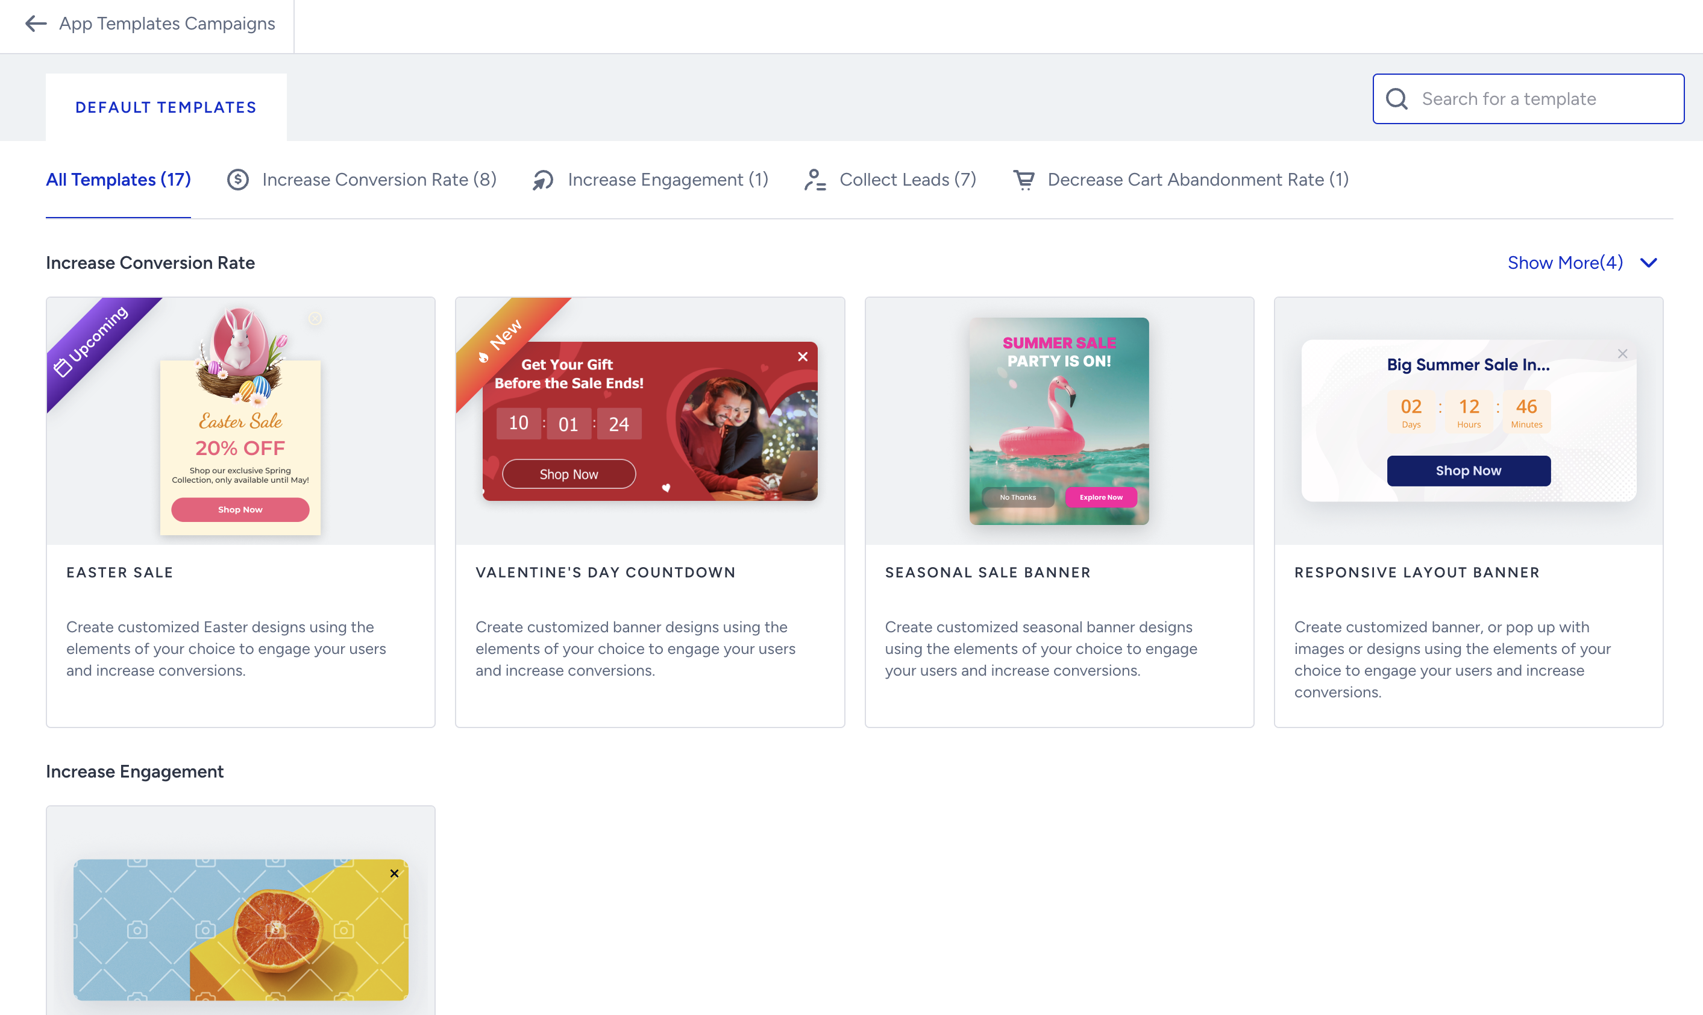Select the All Templates (17) tab
Viewport: 1703px width, 1015px height.
coord(118,180)
